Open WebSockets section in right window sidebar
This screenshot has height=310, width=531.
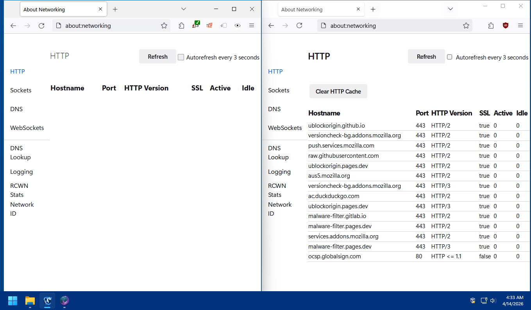[x=285, y=128]
